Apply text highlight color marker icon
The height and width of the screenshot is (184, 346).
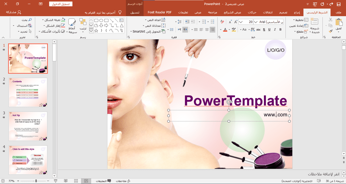pyautogui.click(x=234, y=30)
